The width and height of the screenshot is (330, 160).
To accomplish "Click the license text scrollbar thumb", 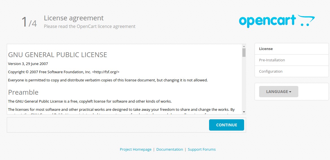I will [x=244, y=53].
